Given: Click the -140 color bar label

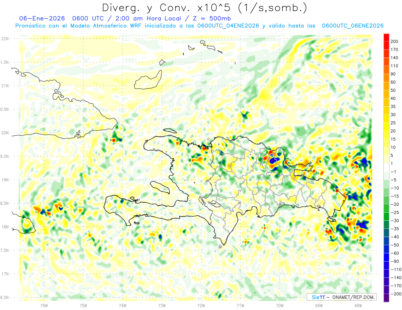Looking at the screenshot, I should 396,278.
